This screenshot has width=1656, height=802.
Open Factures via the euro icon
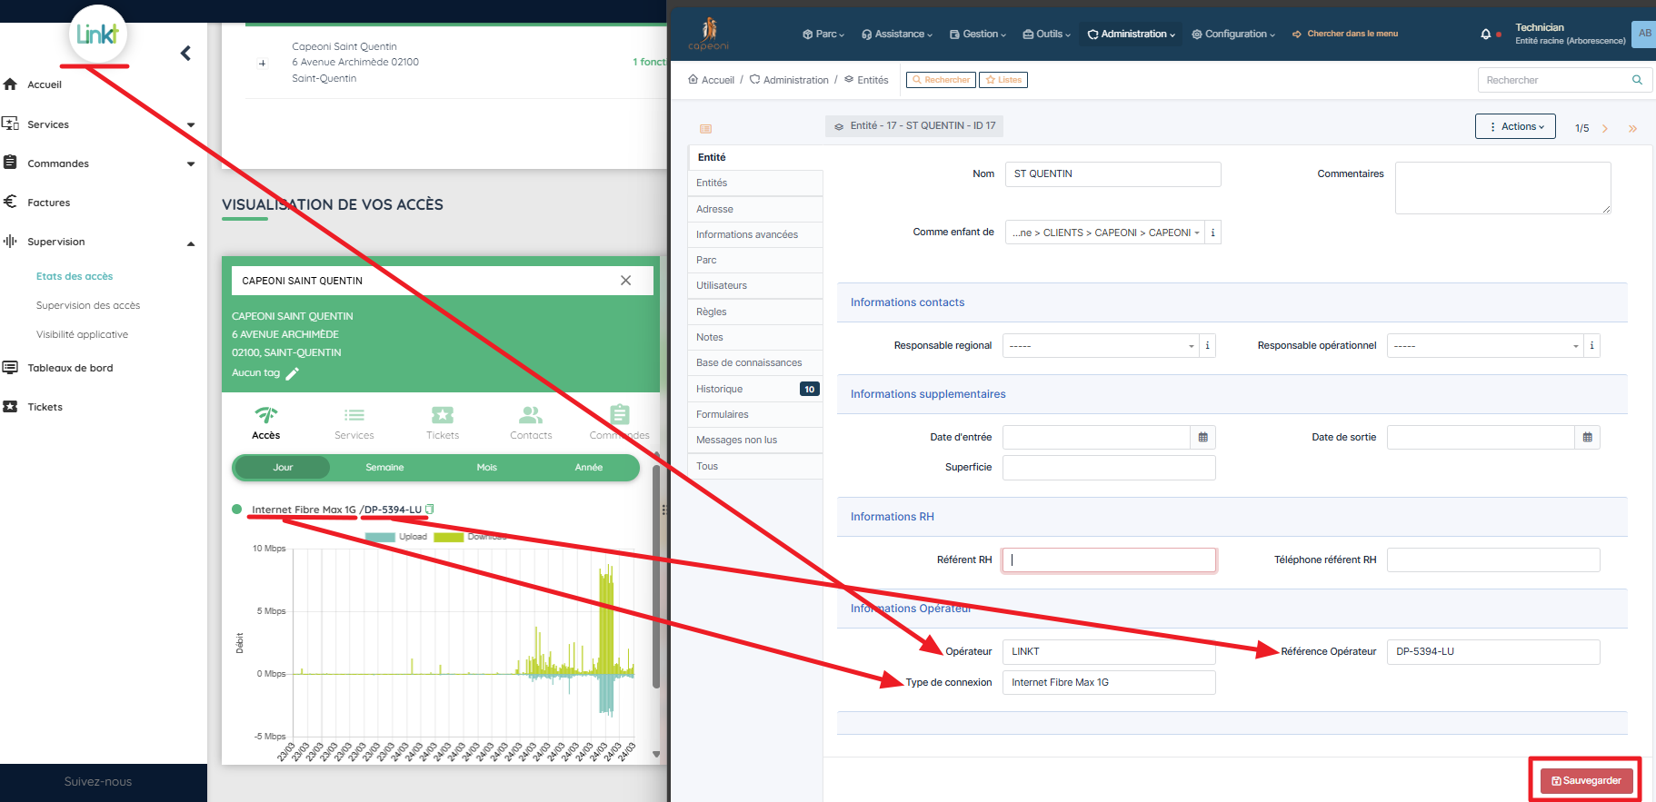[10, 202]
